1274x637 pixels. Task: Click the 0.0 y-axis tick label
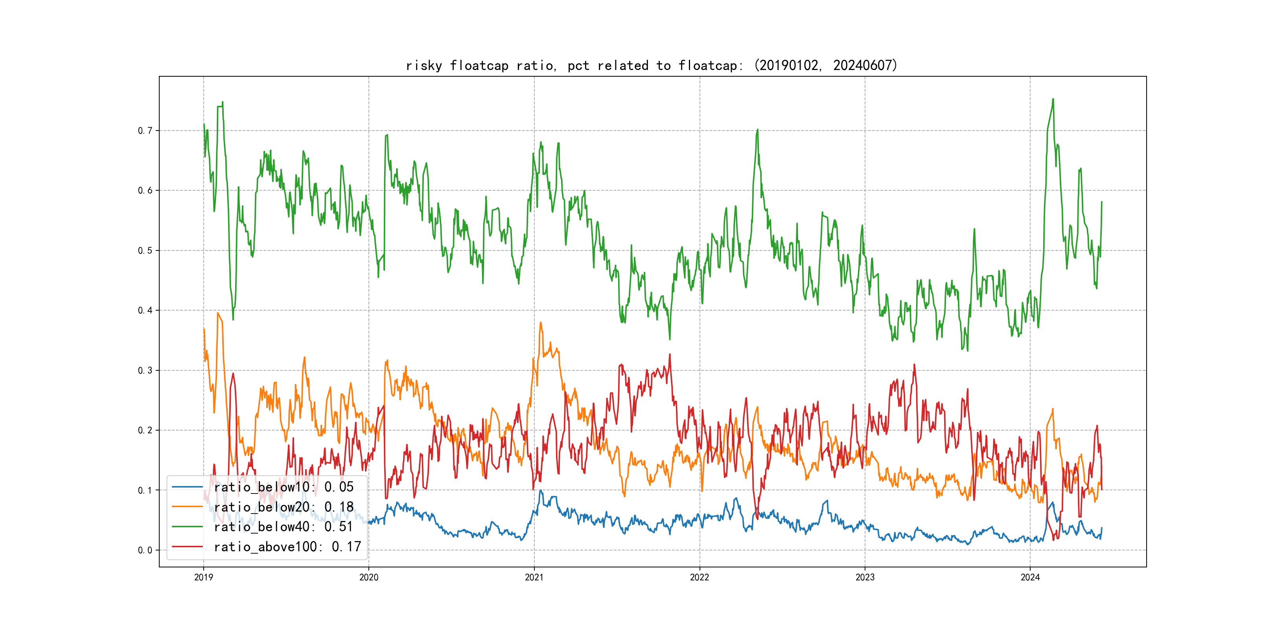[145, 550]
